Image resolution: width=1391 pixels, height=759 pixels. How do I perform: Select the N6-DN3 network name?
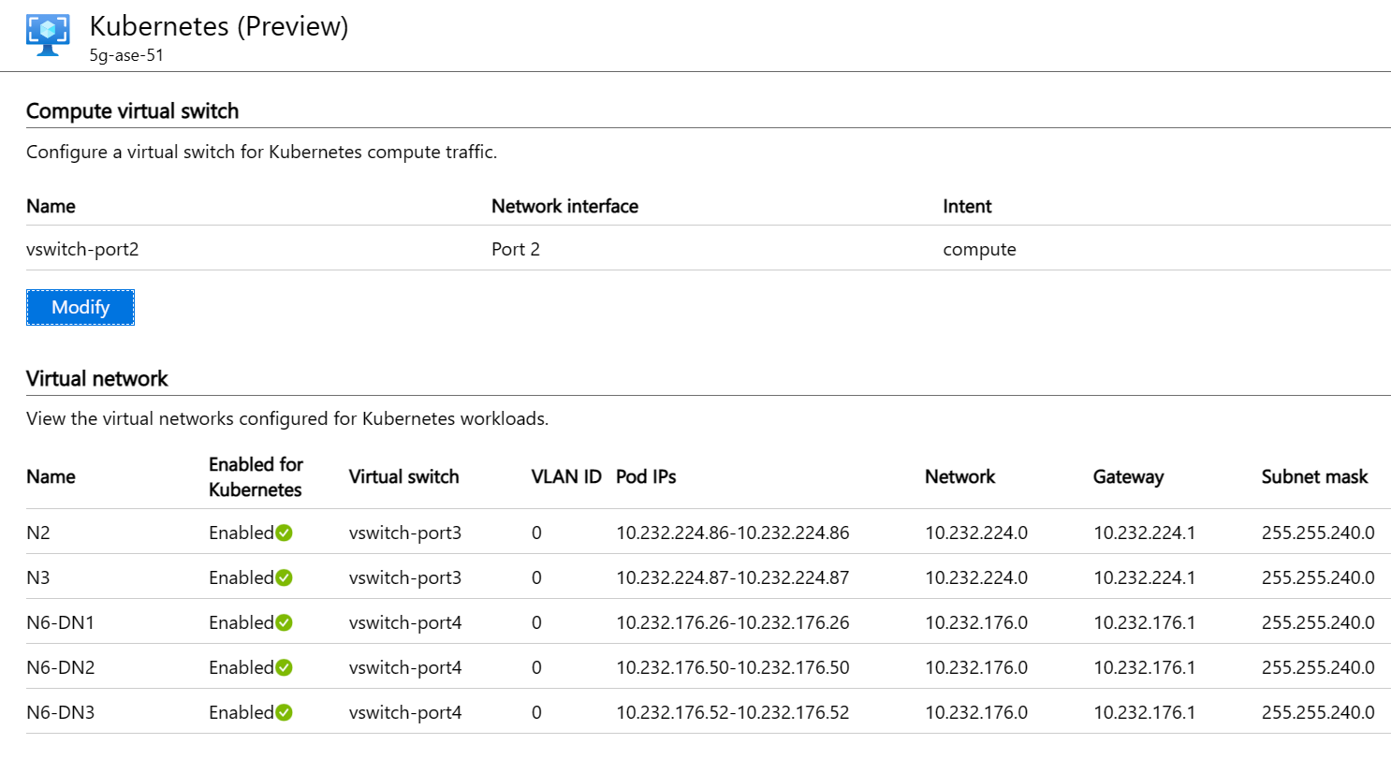[x=61, y=713]
